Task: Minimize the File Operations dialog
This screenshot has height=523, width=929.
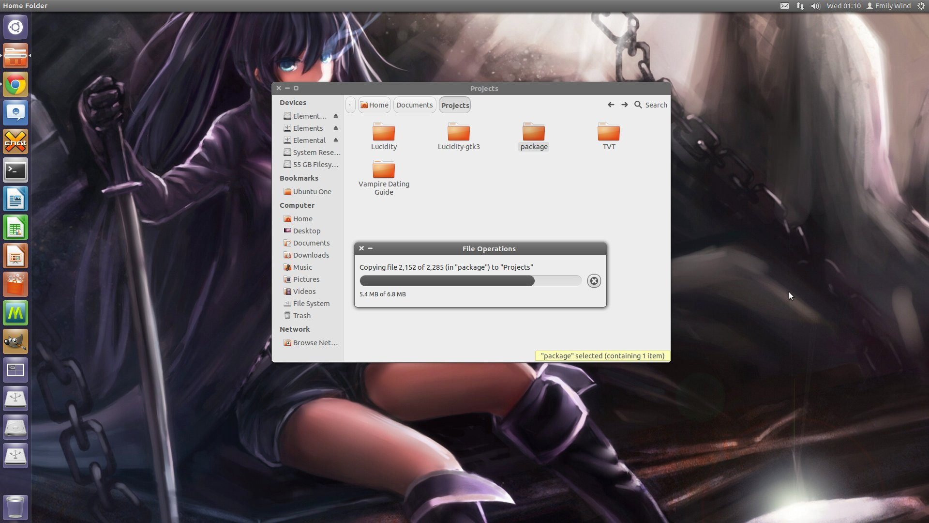Action: click(370, 248)
